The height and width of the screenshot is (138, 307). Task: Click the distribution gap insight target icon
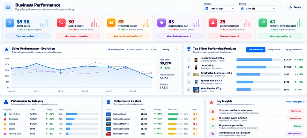(212, 134)
